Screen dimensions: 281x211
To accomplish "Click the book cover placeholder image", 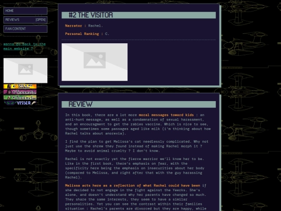I will coord(95,62).
